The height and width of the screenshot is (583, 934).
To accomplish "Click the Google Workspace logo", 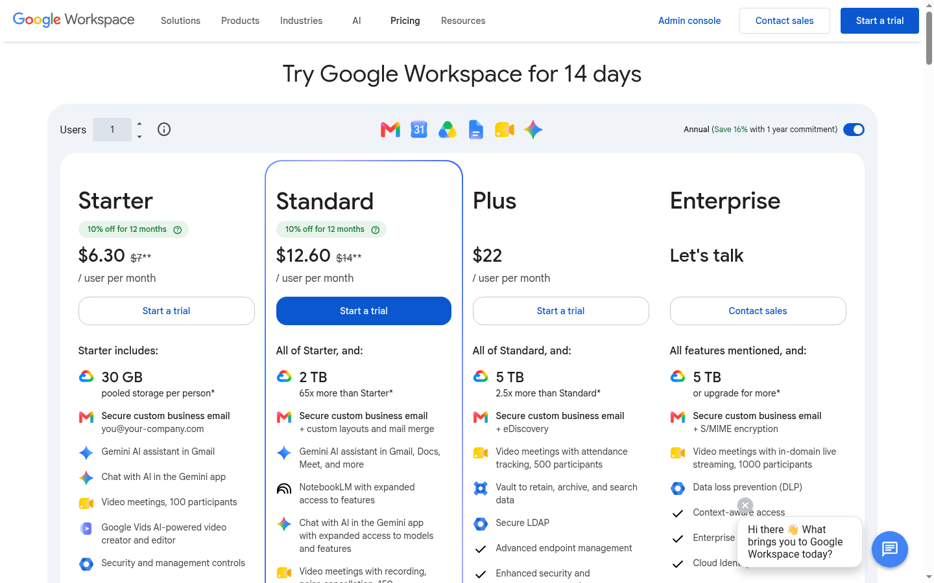I will (74, 20).
